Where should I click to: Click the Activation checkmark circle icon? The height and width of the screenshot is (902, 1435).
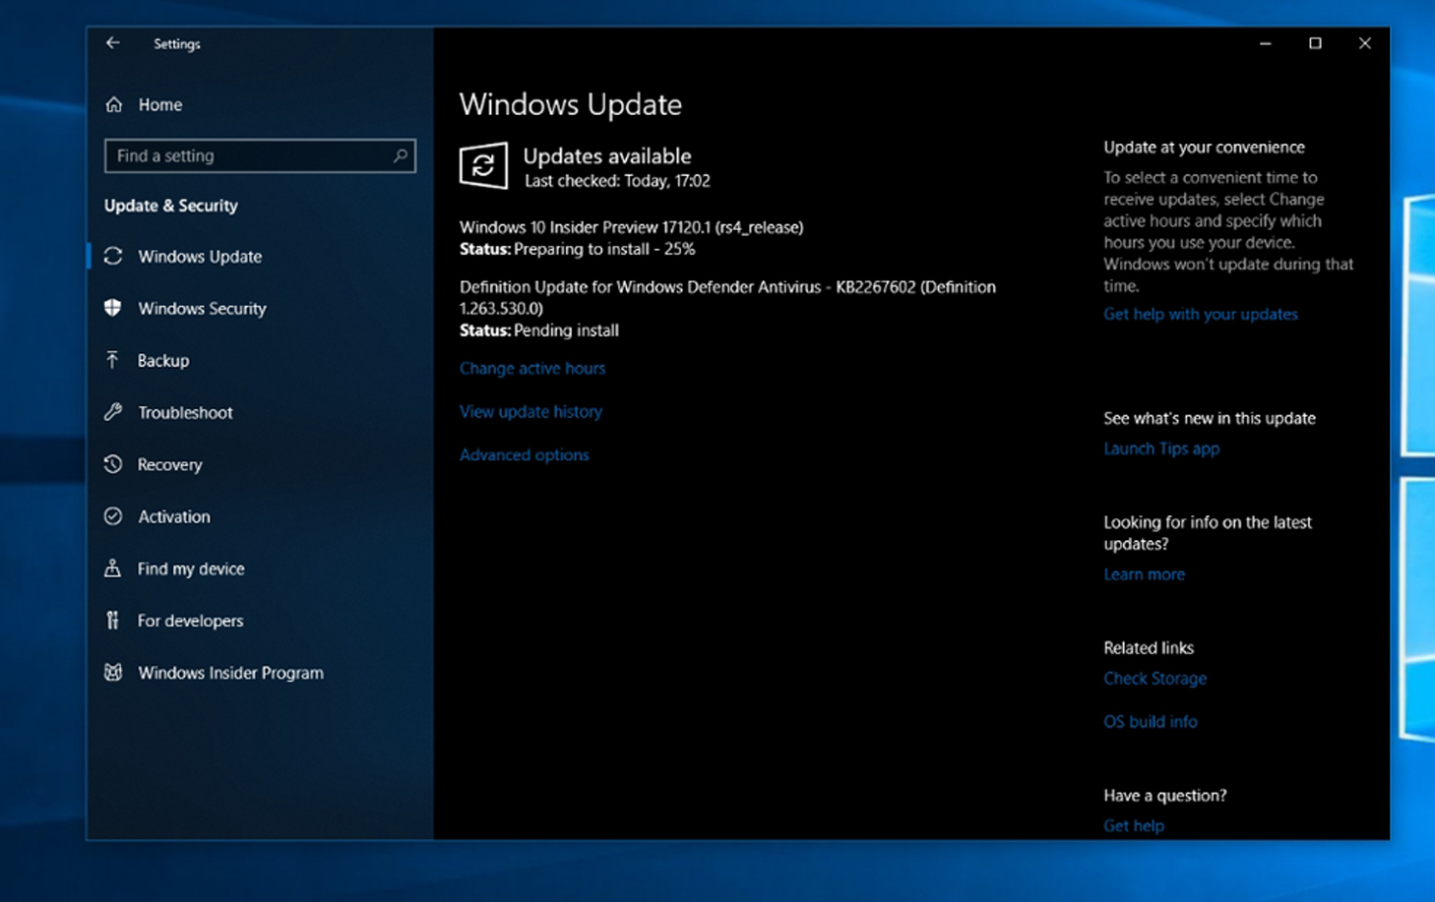pyautogui.click(x=113, y=516)
